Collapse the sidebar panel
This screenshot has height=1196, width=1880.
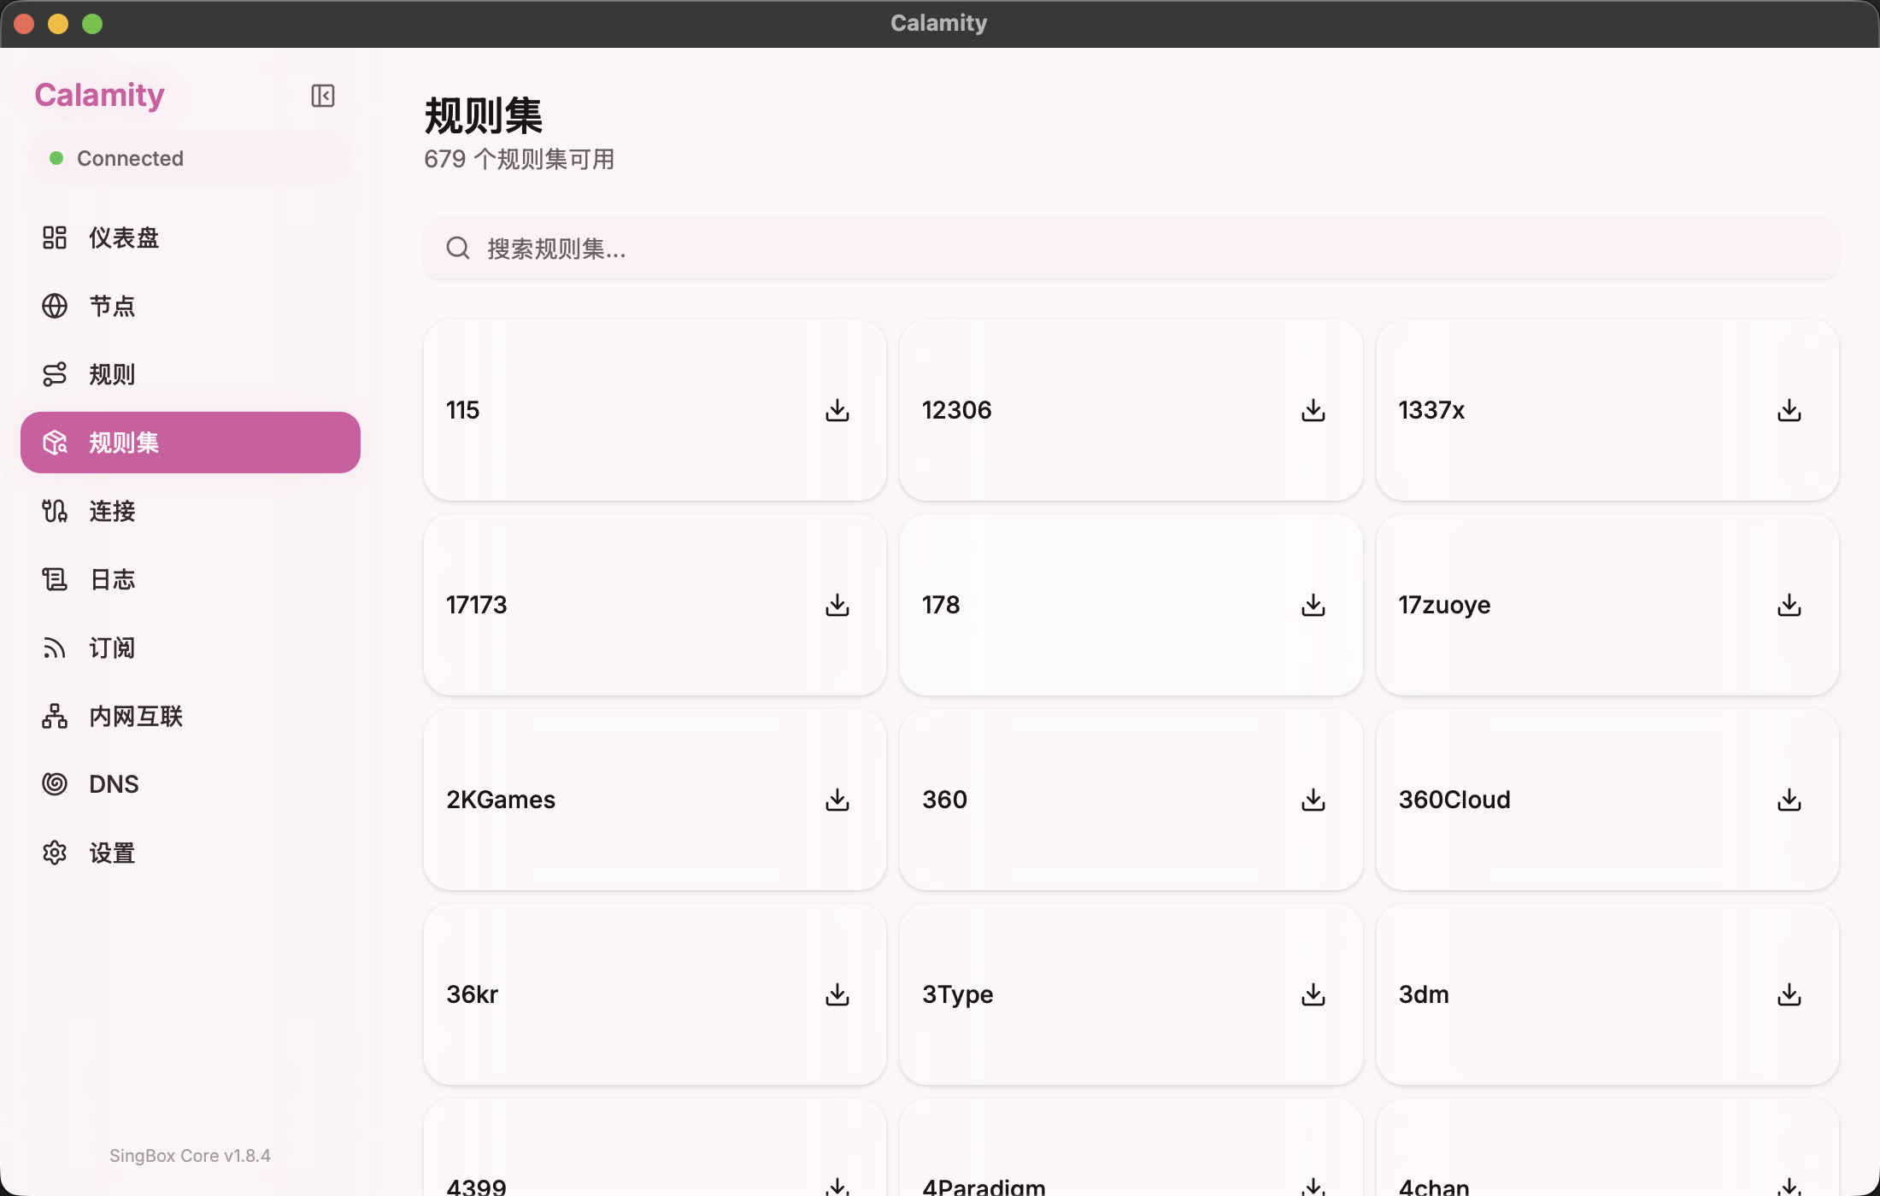click(322, 96)
